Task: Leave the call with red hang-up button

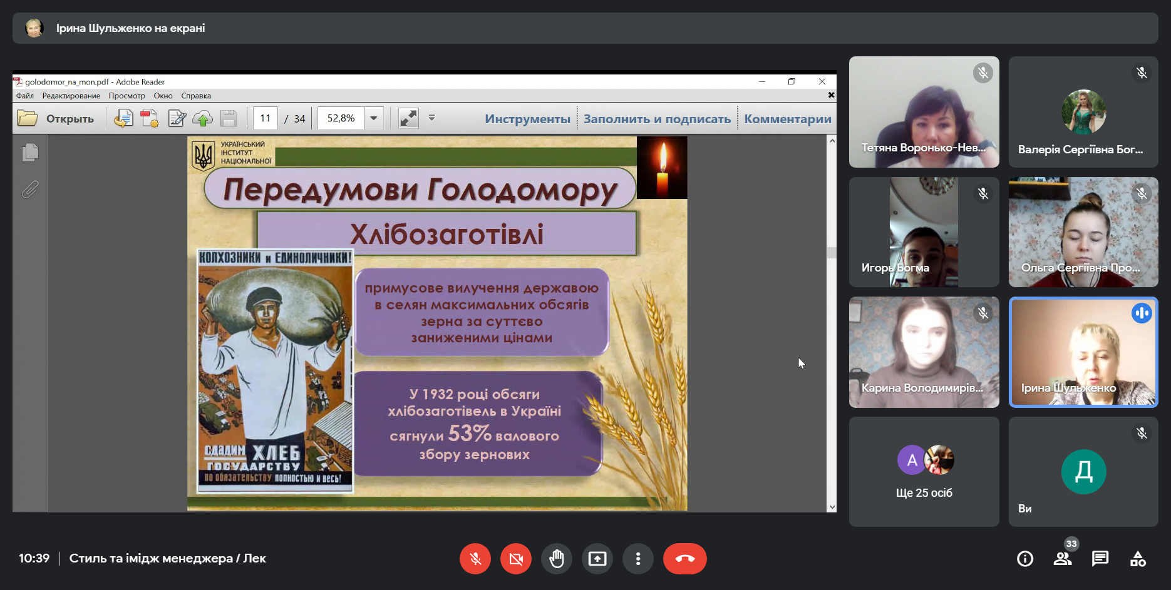Action: [x=685, y=559]
